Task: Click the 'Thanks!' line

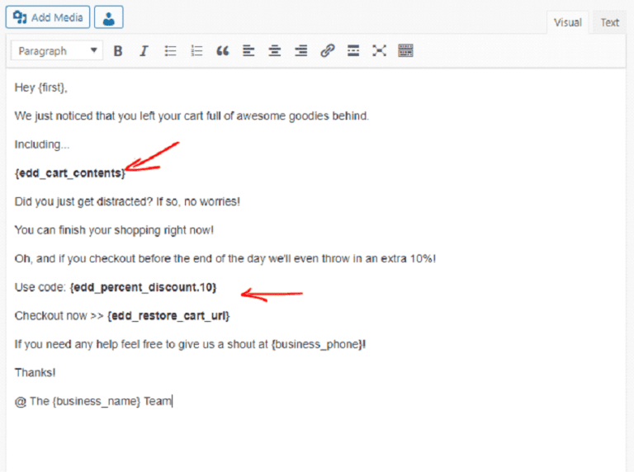Action: click(35, 373)
